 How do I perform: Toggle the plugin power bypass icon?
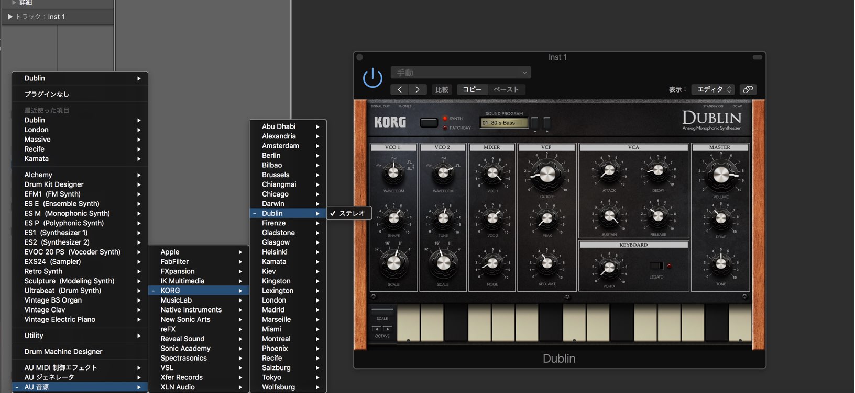(x=372, y=78)
